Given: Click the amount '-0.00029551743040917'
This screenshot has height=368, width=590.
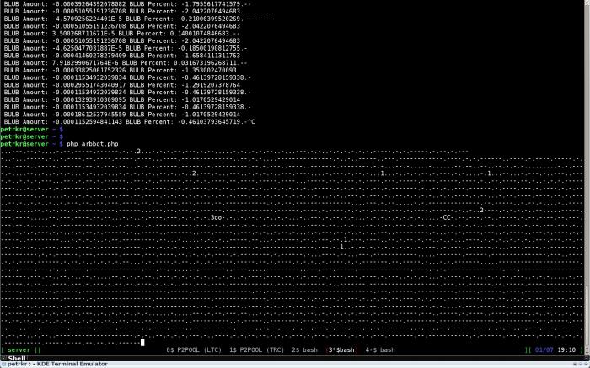Looking at the screenshot, I should point(88,85).
